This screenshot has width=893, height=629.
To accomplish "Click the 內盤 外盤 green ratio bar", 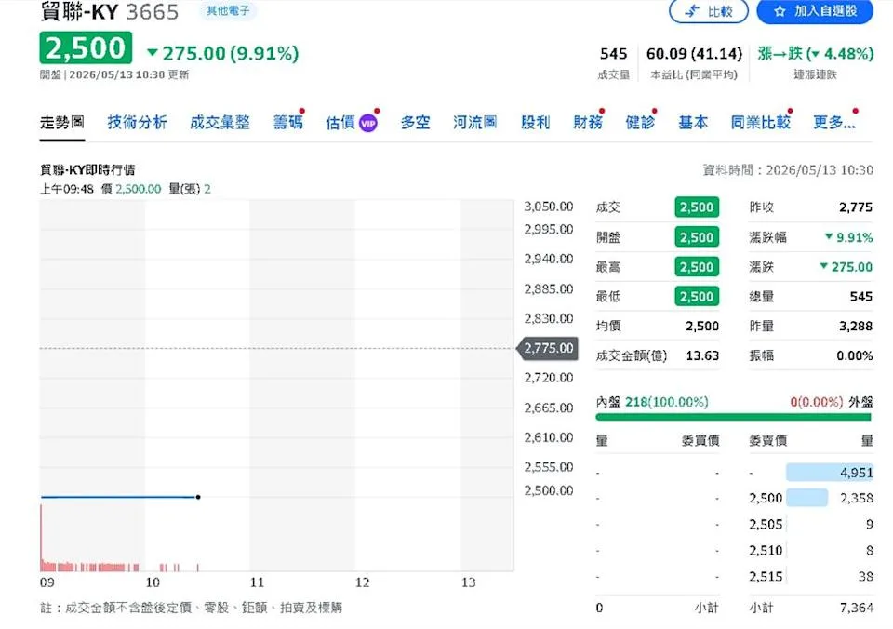I will click(x=734, y=417).
